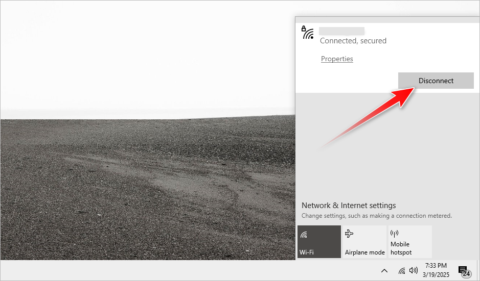Open the clock showing 7:33 PM
The image size is (480, 281).
(x=436, y=270)
